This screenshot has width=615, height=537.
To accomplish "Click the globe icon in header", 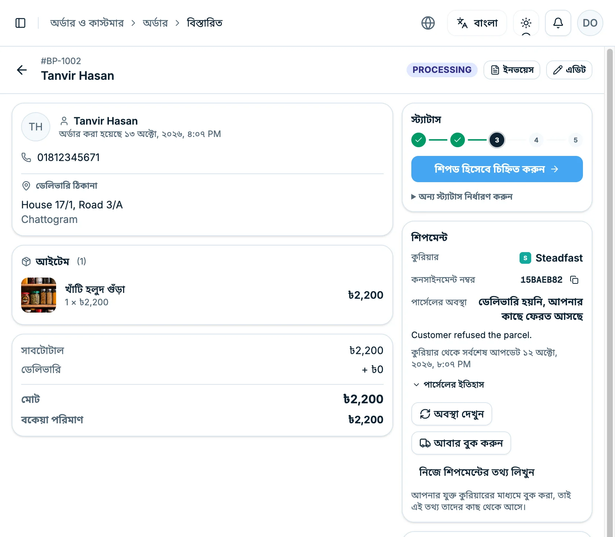I will point(428,23).
